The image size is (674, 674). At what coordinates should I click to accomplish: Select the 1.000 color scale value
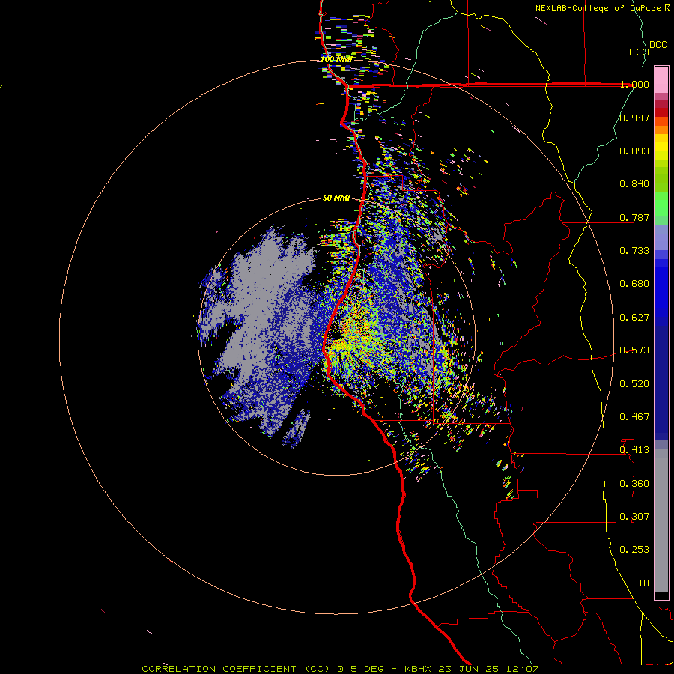point(634,84)
